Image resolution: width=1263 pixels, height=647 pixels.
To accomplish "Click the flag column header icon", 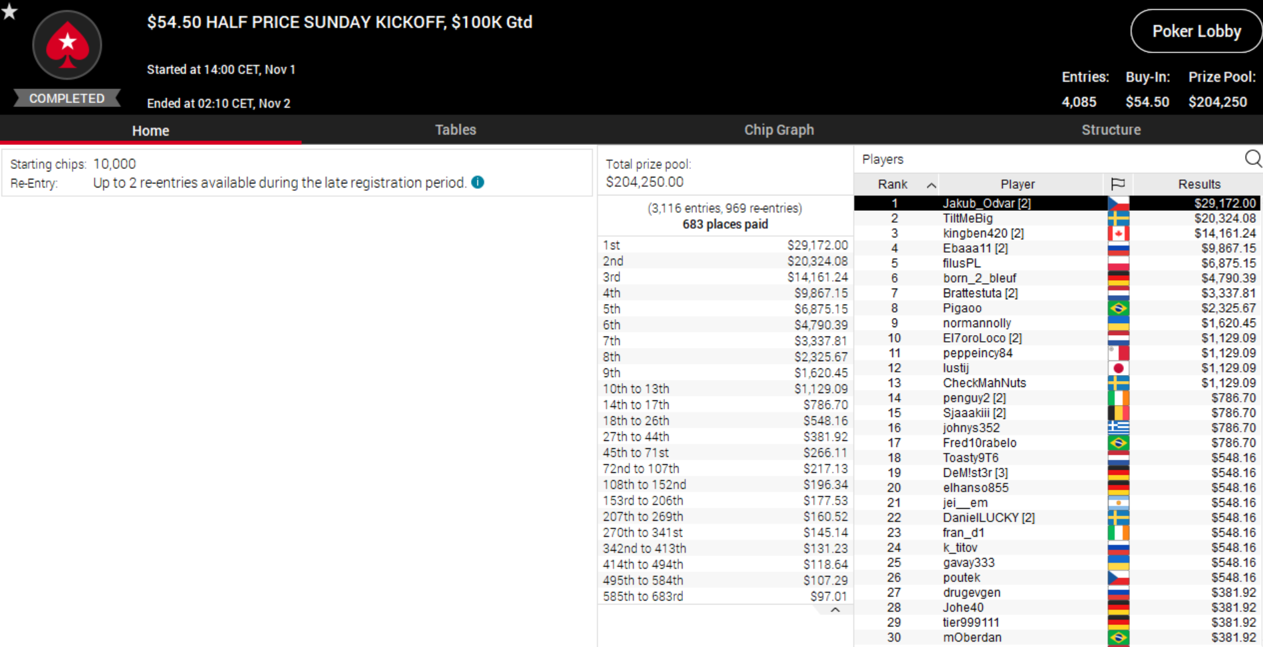I will 1118,184.
